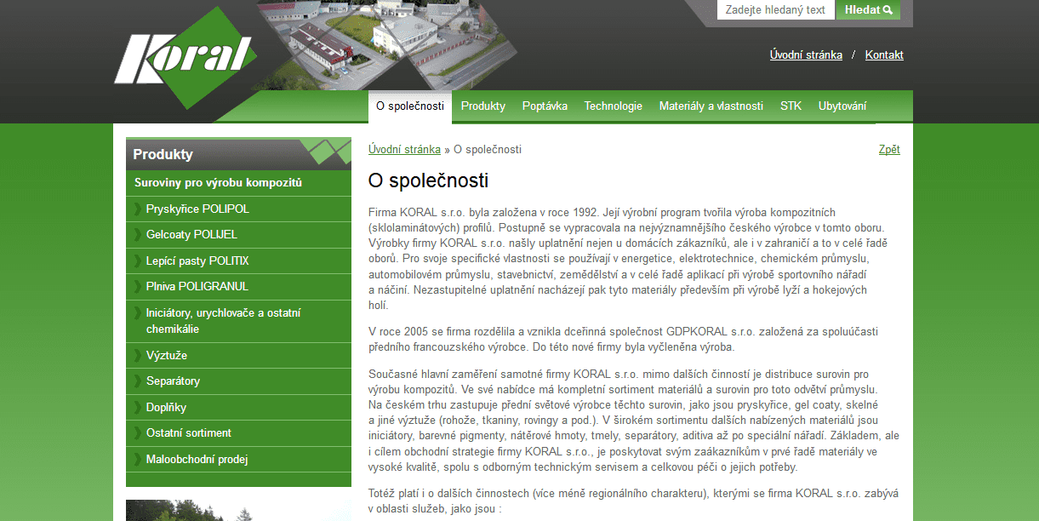The height and width of the screenshot is (521, 1039).
Task: Open the Kontakt header link
Action: point(884,54)
